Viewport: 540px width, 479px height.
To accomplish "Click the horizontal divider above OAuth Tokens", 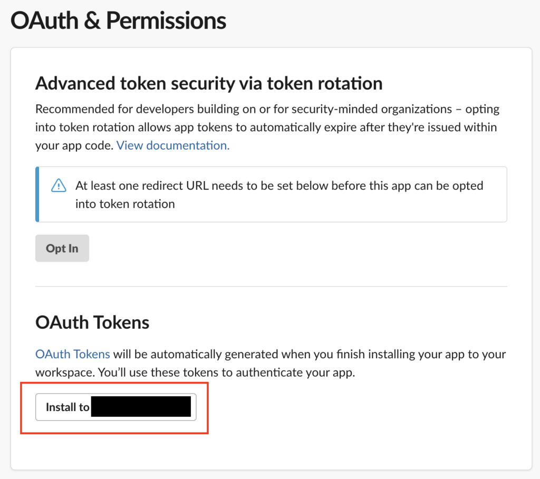I will point(272,286).
